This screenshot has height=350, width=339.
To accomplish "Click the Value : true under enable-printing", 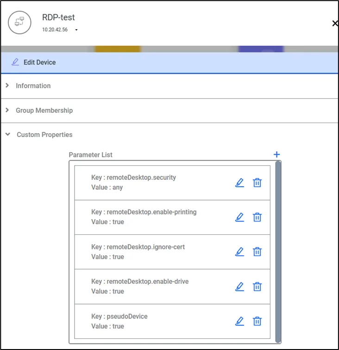I will (107, 222).
